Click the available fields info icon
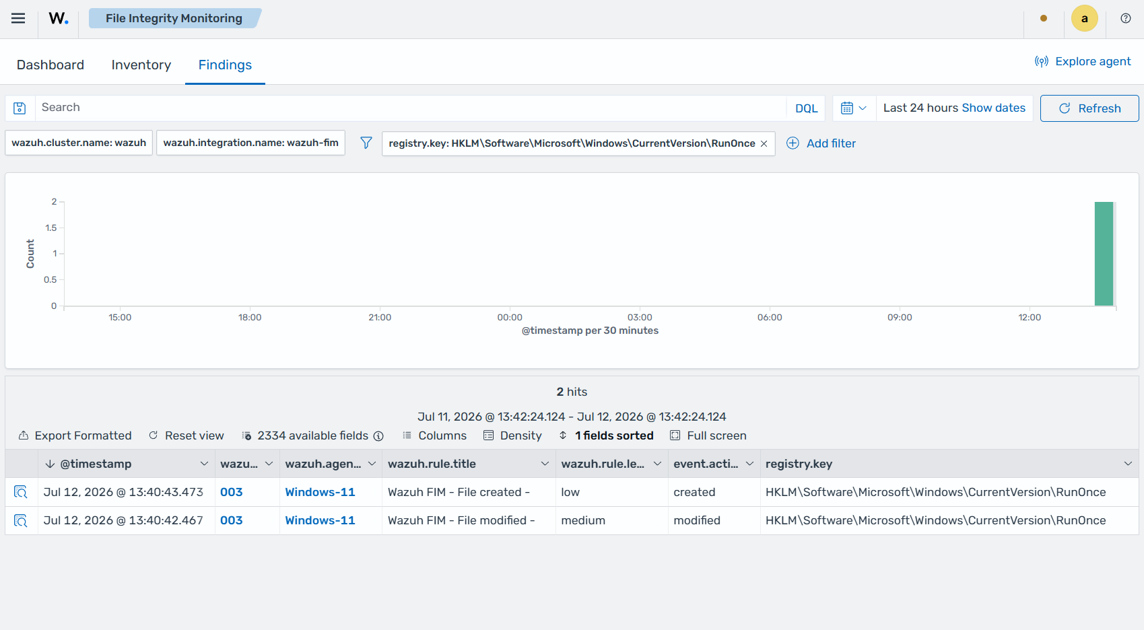 click(x=378, y=436)
